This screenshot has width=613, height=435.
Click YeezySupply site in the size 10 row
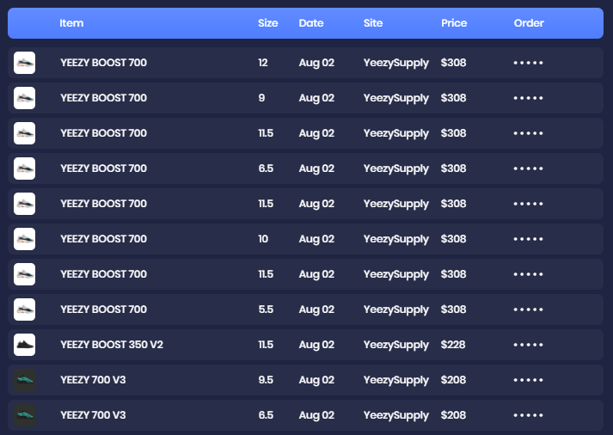coord(396,239)
